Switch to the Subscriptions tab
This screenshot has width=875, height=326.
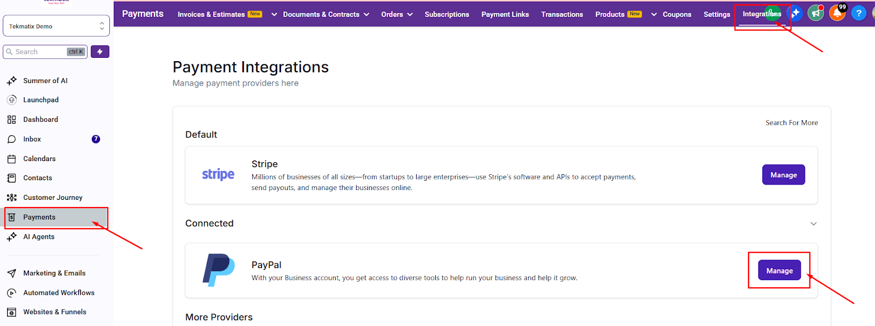point(447,14)
